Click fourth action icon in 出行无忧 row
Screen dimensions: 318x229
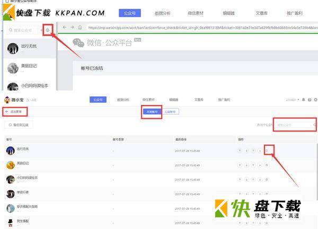tap(260, 151)
